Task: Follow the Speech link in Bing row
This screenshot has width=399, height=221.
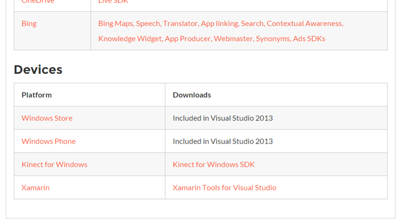Action: pyautogui.click(x=148, y=24)
